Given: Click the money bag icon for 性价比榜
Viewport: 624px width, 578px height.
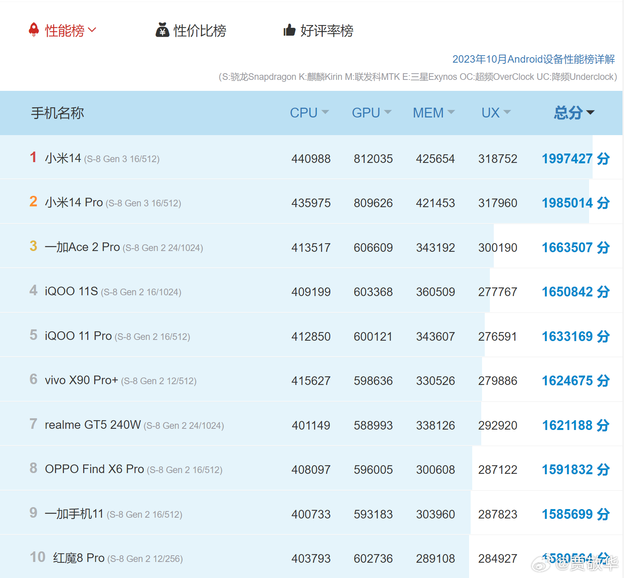Looking at the screenshot, I should point(162,30).
